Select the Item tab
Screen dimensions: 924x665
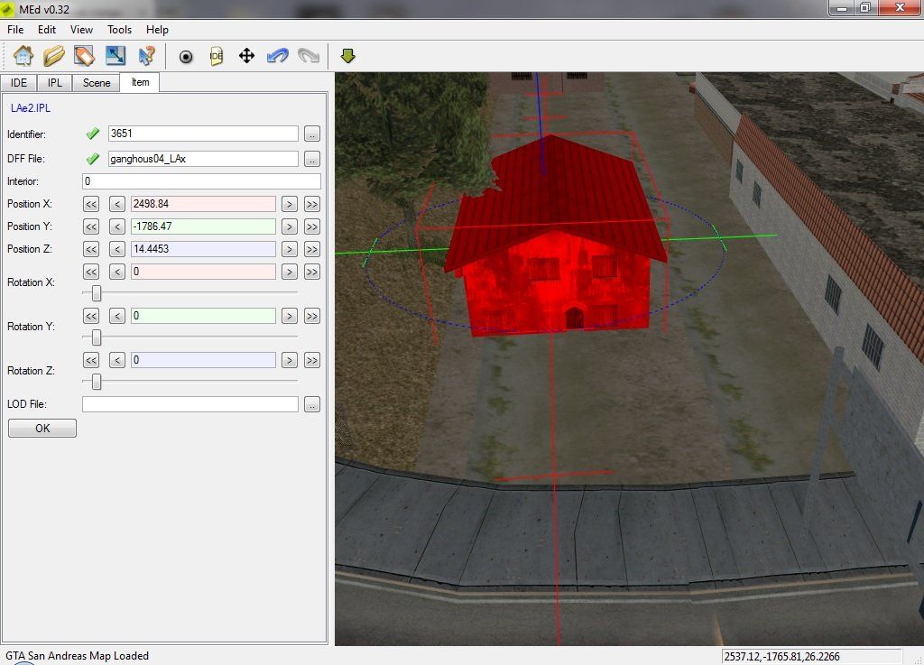140,82
